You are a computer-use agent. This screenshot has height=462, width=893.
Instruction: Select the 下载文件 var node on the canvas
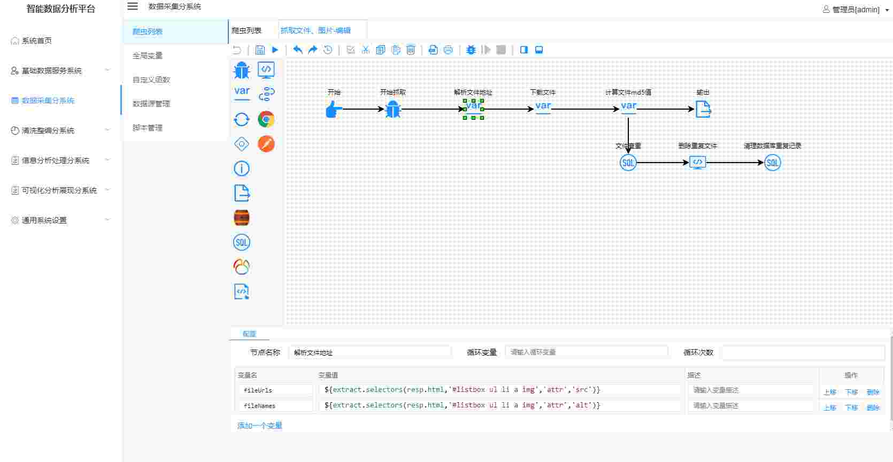(x=543, y=107)
